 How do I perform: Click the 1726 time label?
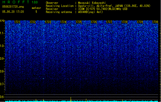[94, 22]
